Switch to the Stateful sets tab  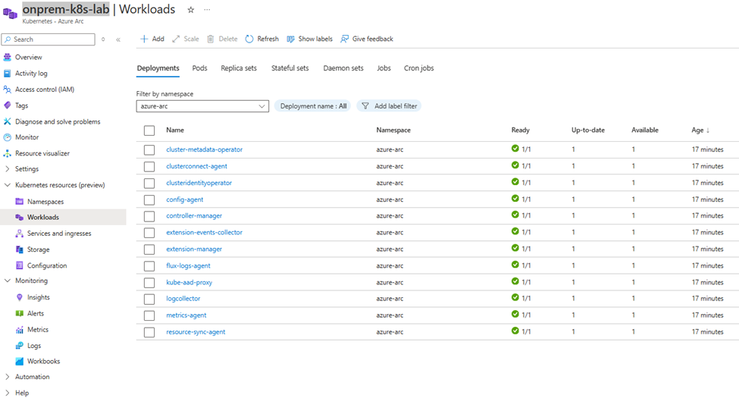coord(290,68)
